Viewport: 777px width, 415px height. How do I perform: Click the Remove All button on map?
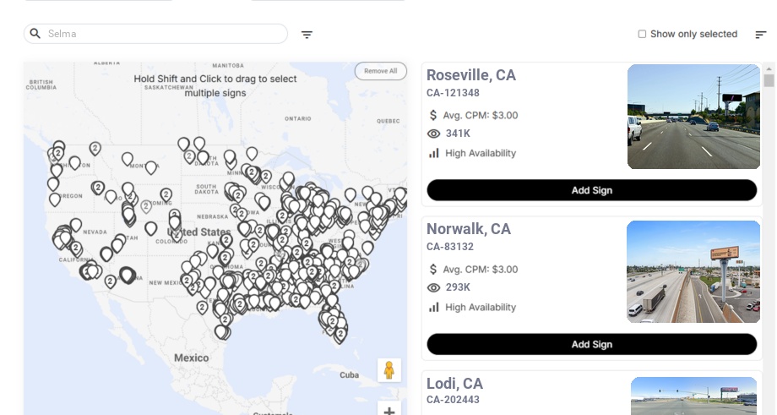pyautogui.click(x=380, y=71)
